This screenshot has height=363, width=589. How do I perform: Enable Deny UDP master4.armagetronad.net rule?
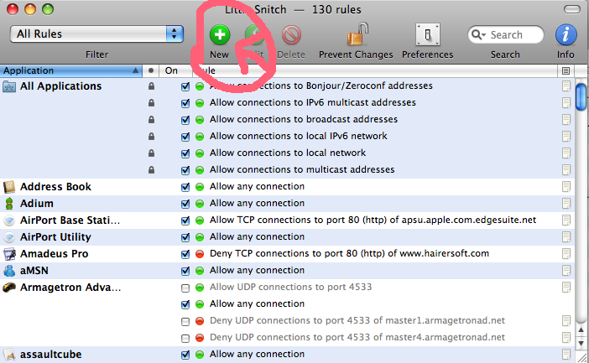point(185,338)
